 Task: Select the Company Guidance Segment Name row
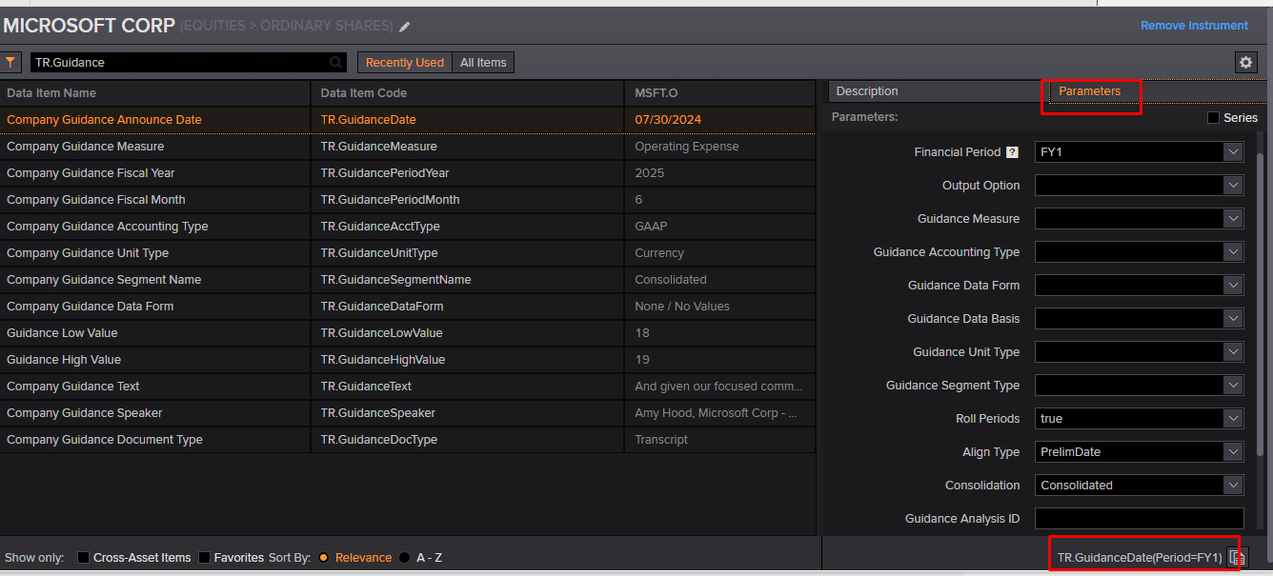pyautogui.click(x=408, y=280)
